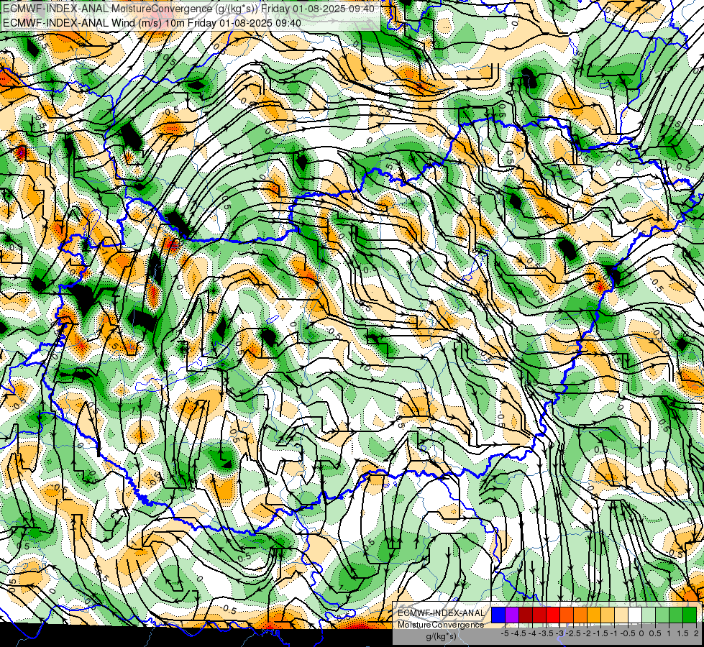Click the medium green legend swatch between 1 and 1.5
The height and width of the screenshot is (647, 704).
point(676,615)
